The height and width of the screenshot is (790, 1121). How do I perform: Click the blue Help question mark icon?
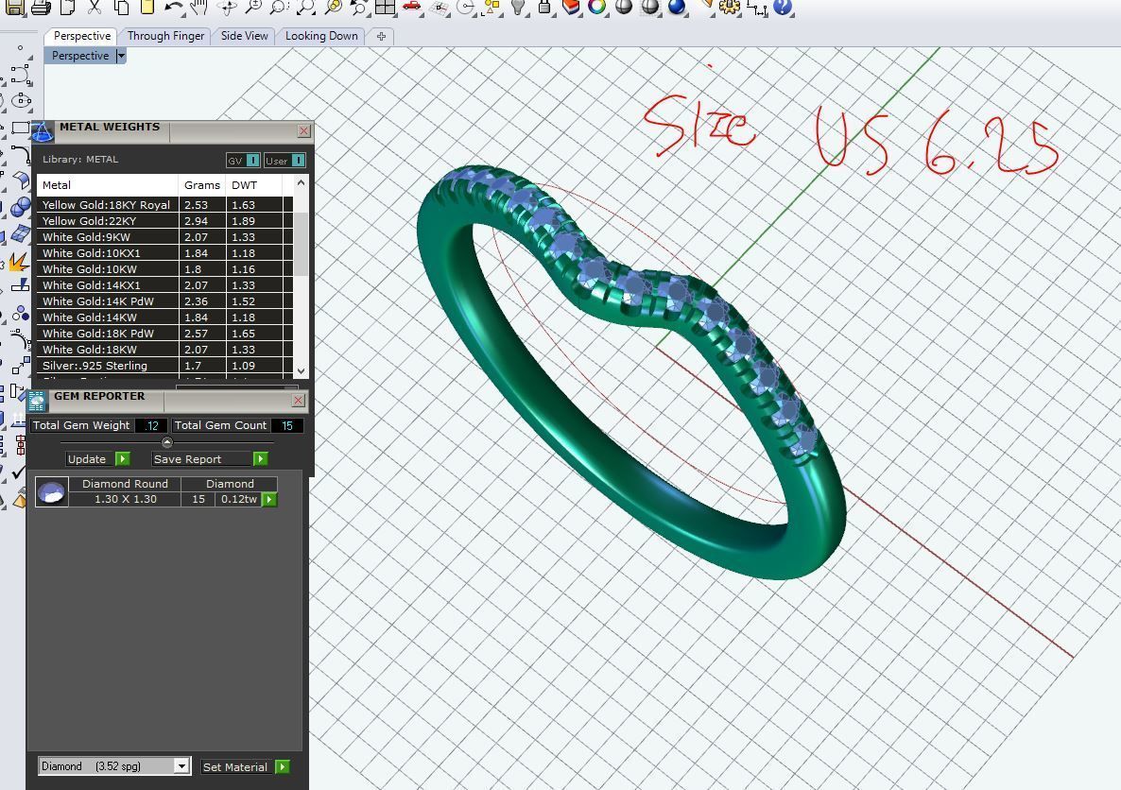pyautogui.click(x=784, y=8)
